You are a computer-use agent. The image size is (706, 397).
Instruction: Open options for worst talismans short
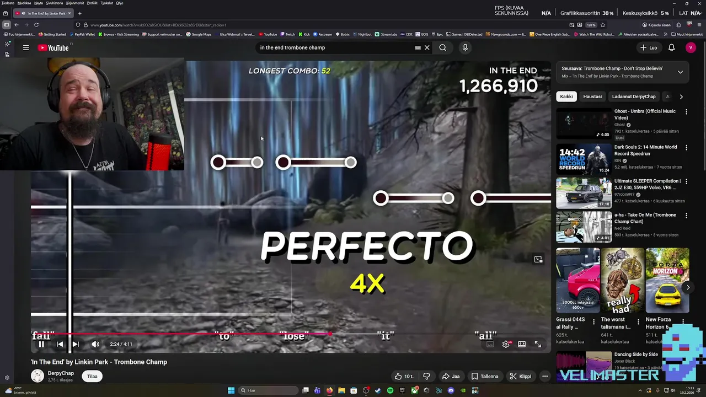tap(639, 321)
